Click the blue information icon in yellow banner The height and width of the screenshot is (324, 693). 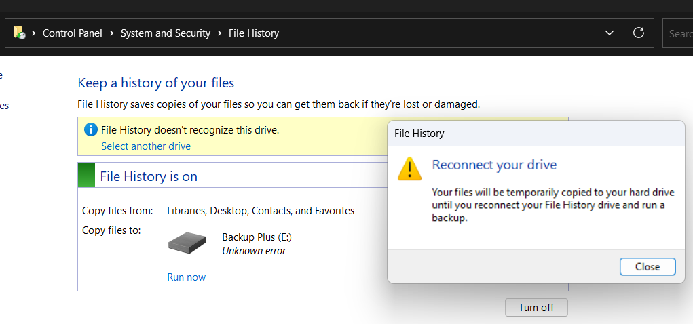click(x=91, y=129)
